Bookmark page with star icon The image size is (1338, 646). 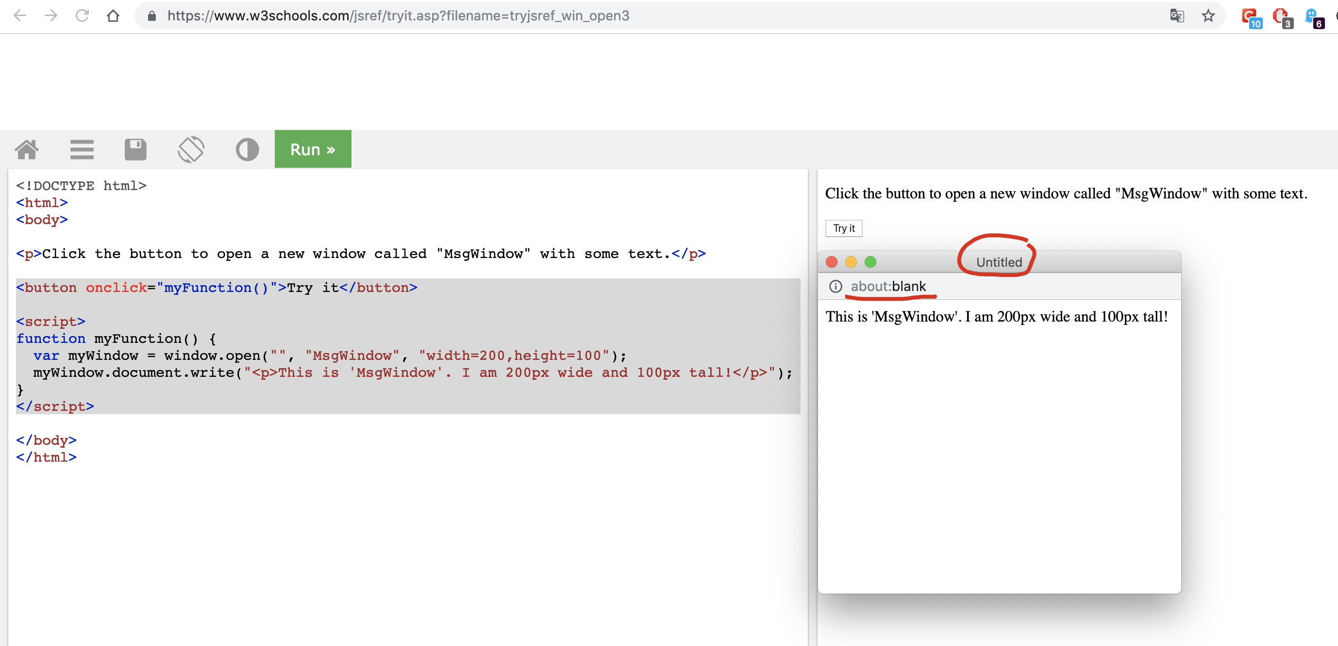pyautogui.click(x=1208, y=16)
